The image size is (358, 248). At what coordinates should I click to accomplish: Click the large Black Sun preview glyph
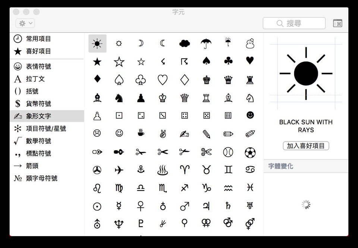click(x=306, y=73)
